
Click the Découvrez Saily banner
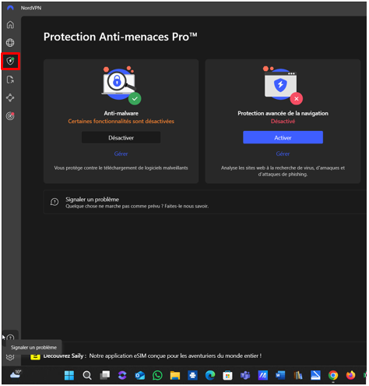pos(146,356)
